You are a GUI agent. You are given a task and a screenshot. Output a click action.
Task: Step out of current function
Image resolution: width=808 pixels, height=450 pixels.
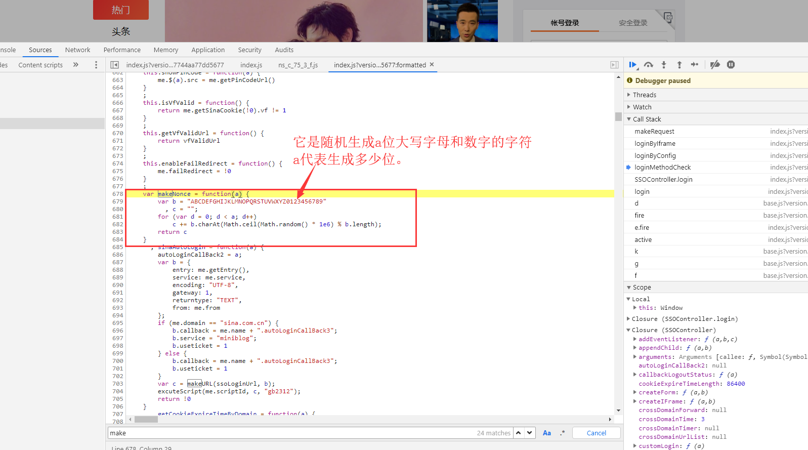coord(679,65)
